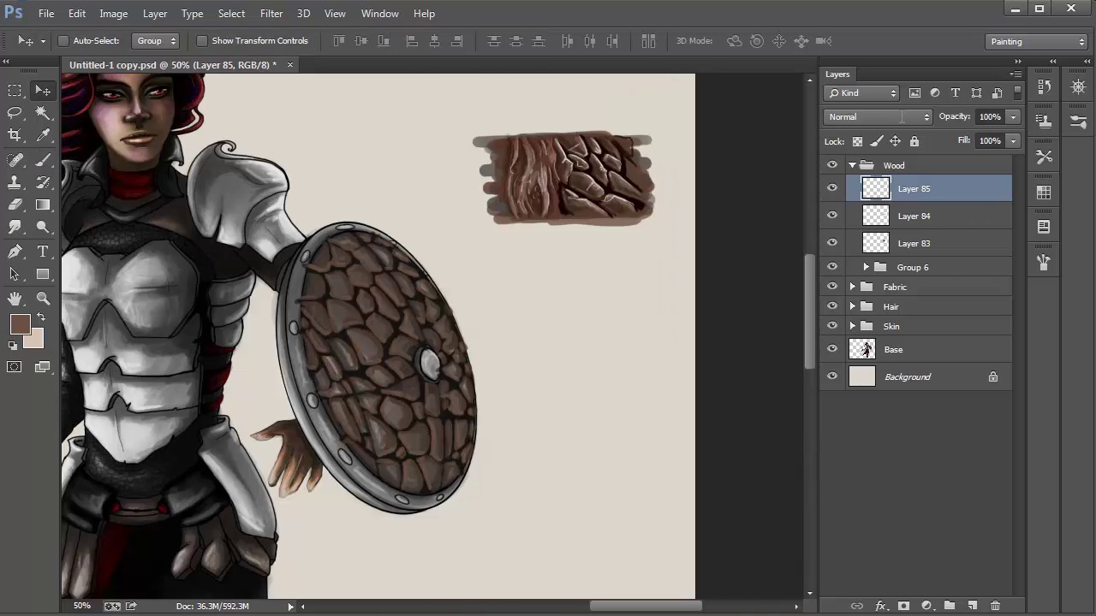Viewport: 1096px width, 616px height.
Task: Select the Pen tool
Action: (x=15, y=252)
